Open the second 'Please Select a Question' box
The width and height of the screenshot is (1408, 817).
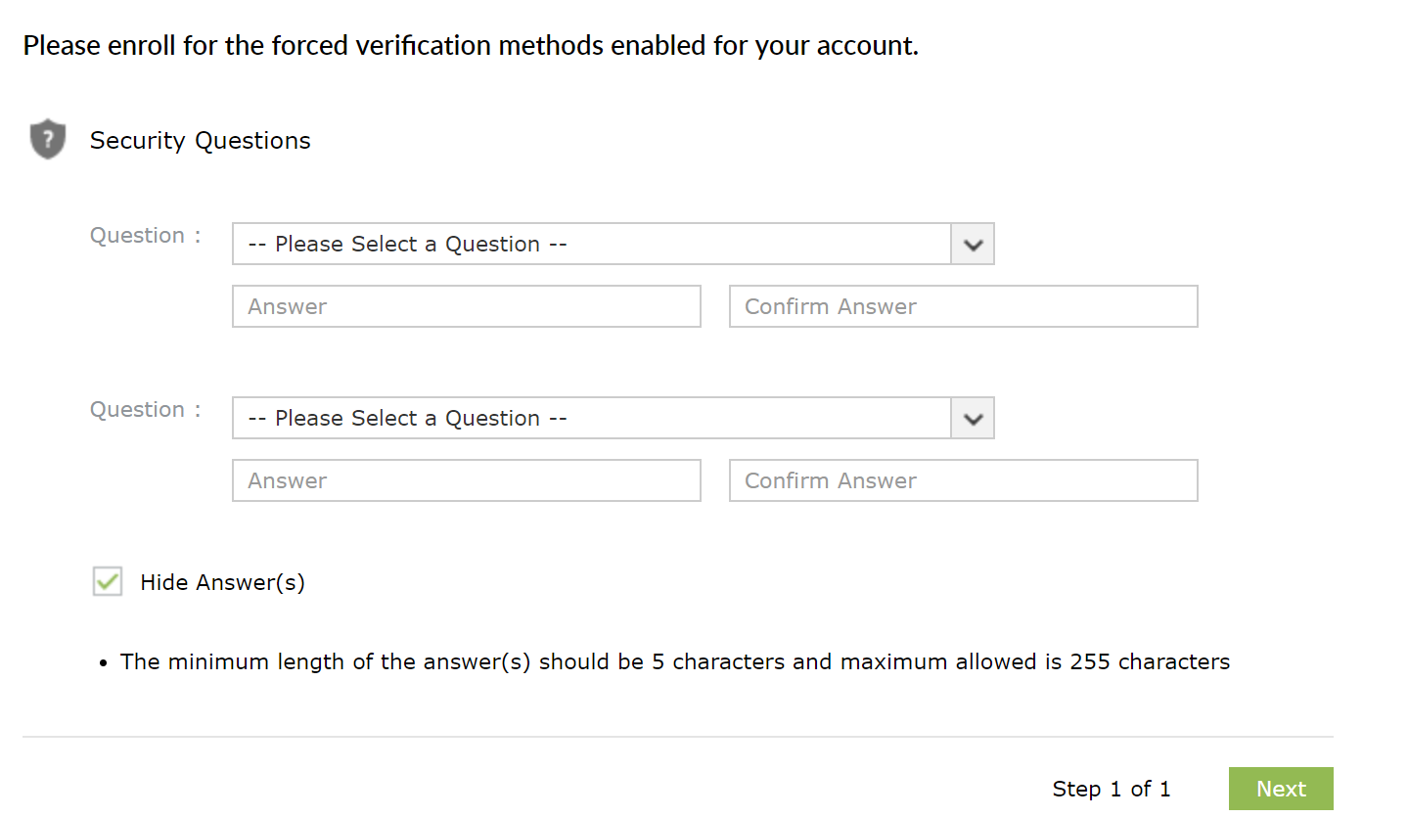pos(591,419)
